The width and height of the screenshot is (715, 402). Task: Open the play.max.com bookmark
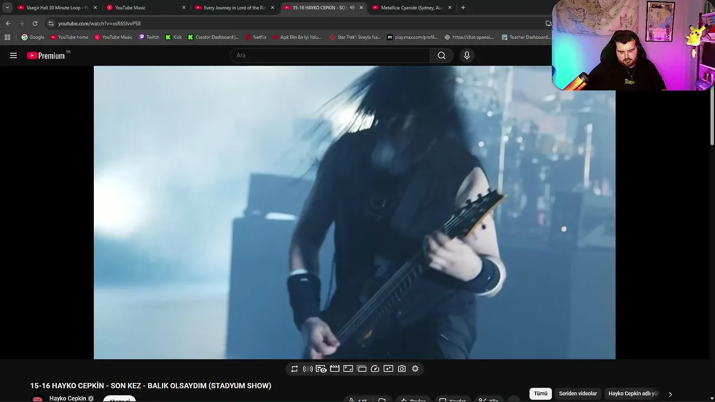tap(412, 37)
